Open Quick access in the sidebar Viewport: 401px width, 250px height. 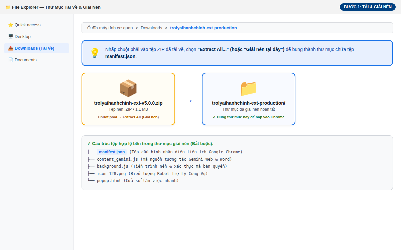36,25
